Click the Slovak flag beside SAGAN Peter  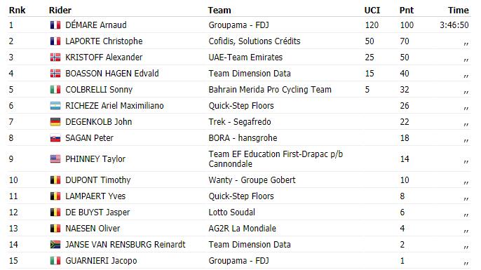[55, 138]
